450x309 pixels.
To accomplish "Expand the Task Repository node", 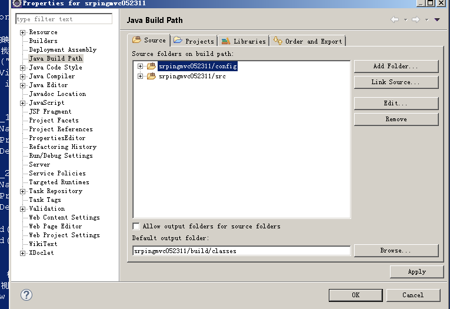I will pyautogui.click(x=23, y=191).
